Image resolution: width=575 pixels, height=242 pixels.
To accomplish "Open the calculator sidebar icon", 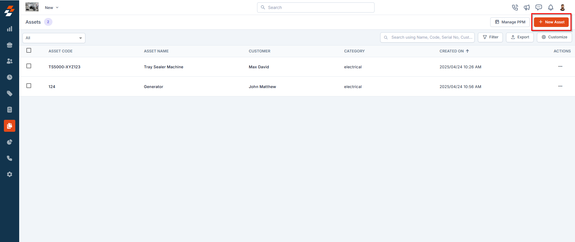I will point(10,110).
